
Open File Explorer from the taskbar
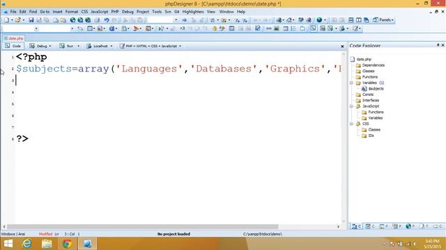[x=47, y=244]
